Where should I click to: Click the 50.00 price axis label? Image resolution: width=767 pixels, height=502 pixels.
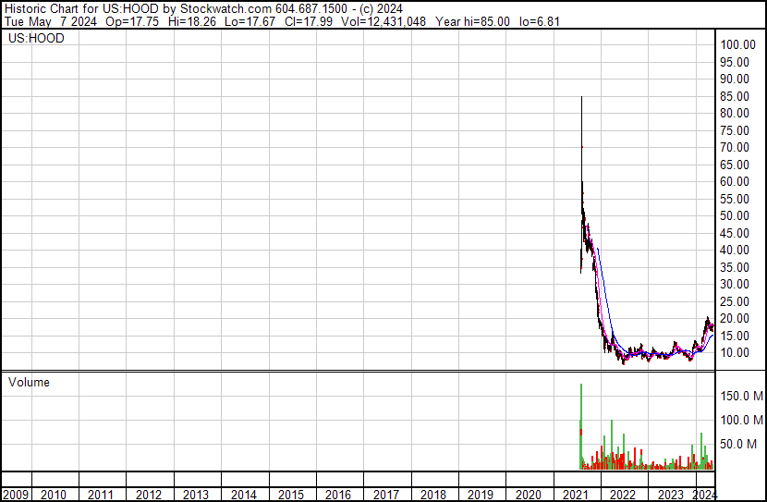click(x=735, y=215)
